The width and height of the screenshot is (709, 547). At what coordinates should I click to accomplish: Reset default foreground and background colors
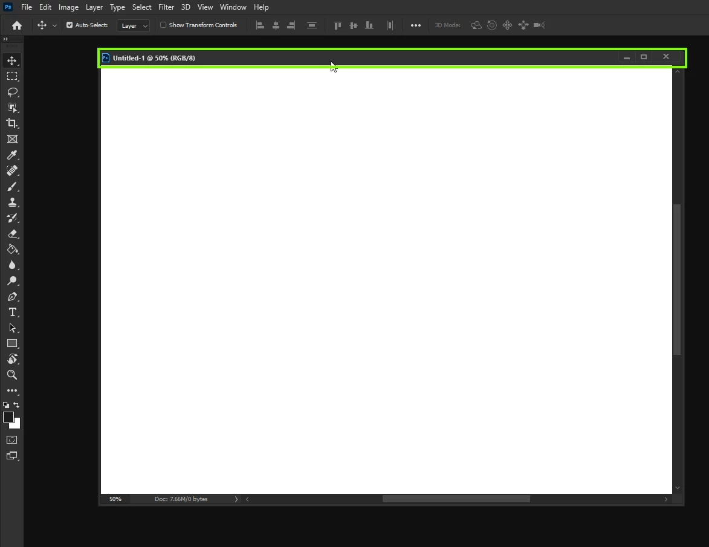coord(6,405)
